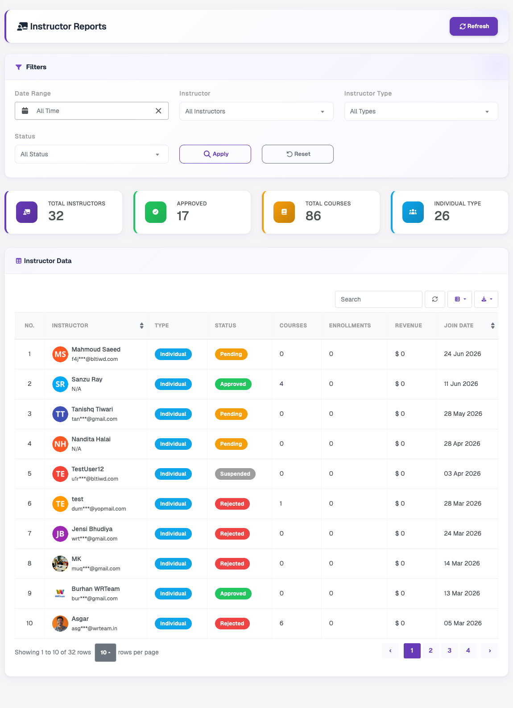Click Asgar's profile photo
Image resolution: width=513 pixels, height=708 pixels.
60,624
